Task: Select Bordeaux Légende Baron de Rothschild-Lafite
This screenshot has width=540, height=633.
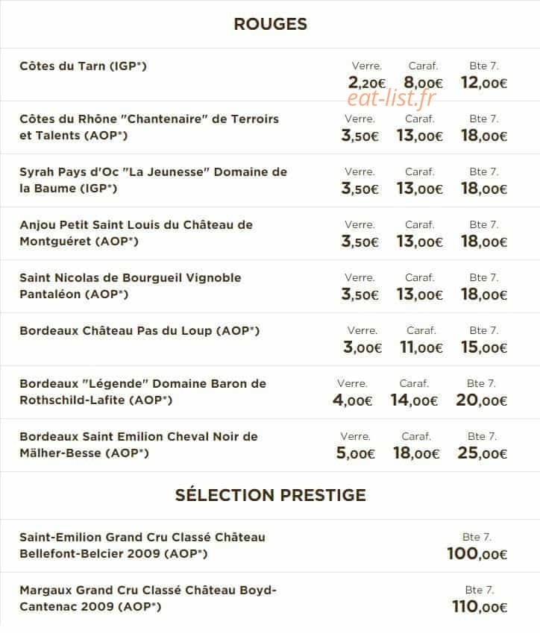Action: (143, 391)
